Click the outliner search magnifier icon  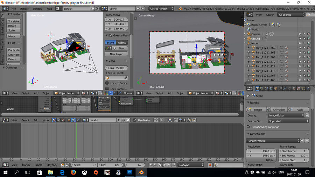click(308, 14)
